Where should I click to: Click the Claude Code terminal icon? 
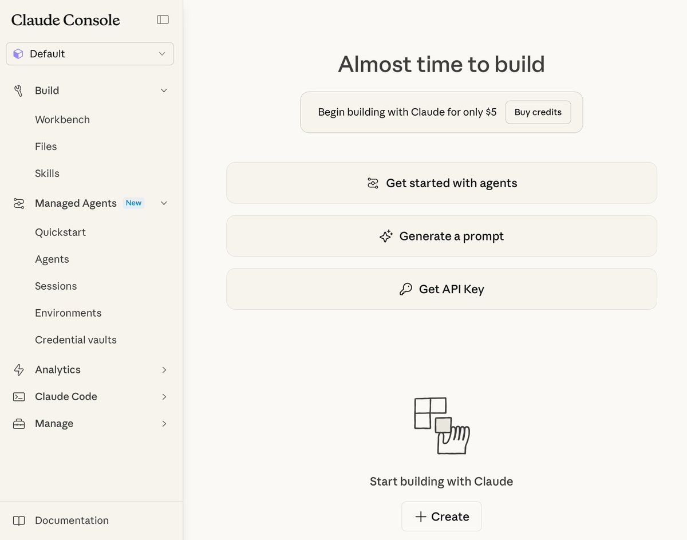coord(19,397)
